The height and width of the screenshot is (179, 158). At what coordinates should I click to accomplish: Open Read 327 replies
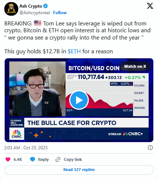point(79,170)
